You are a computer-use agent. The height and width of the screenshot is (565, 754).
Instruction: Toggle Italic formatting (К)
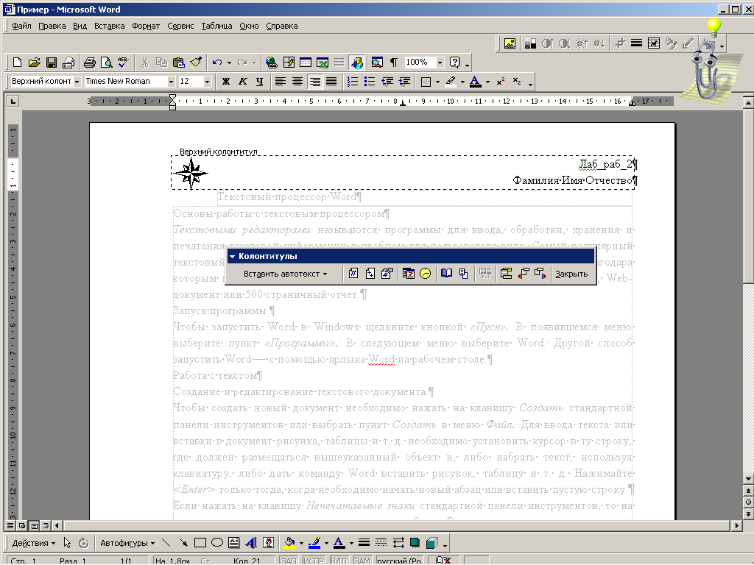[x=243, y=82]
